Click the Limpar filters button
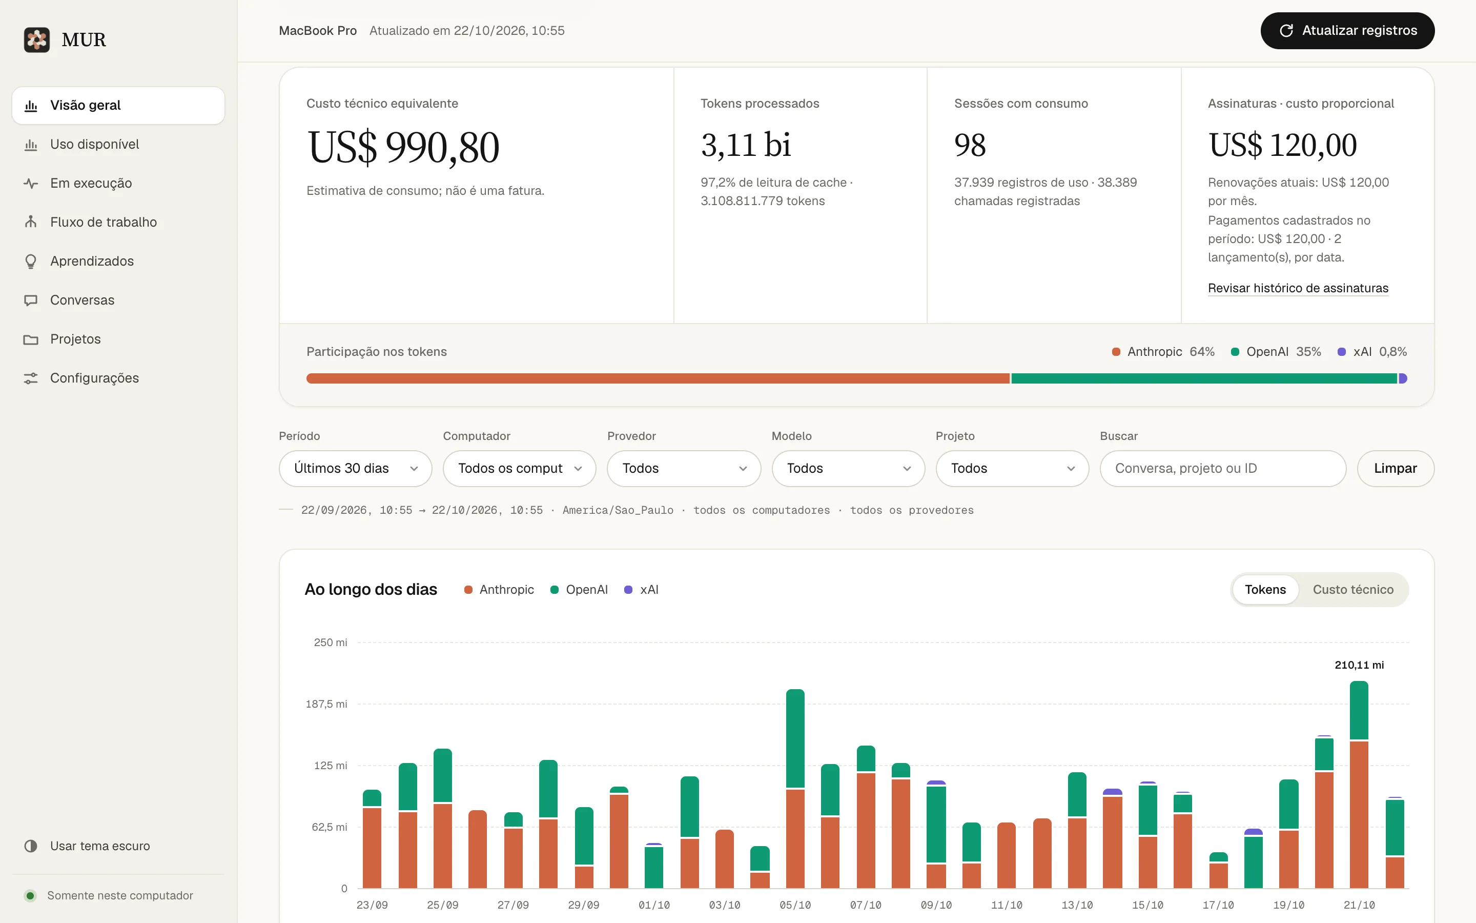 pyautogui.click(x=1395, y=468)
